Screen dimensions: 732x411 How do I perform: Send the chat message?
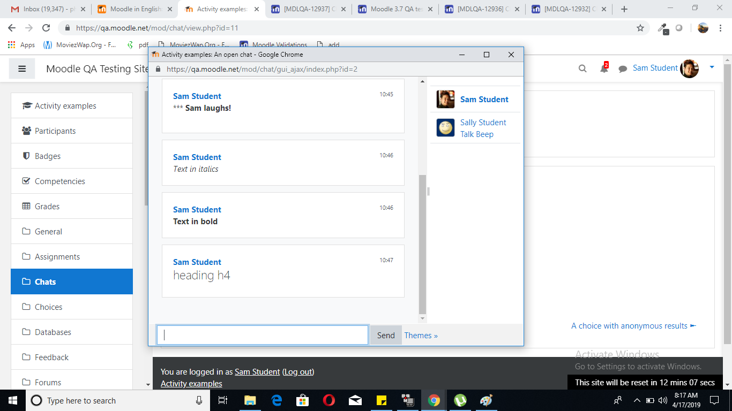(386, 335)
